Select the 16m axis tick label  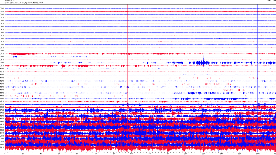click(149, 154)
